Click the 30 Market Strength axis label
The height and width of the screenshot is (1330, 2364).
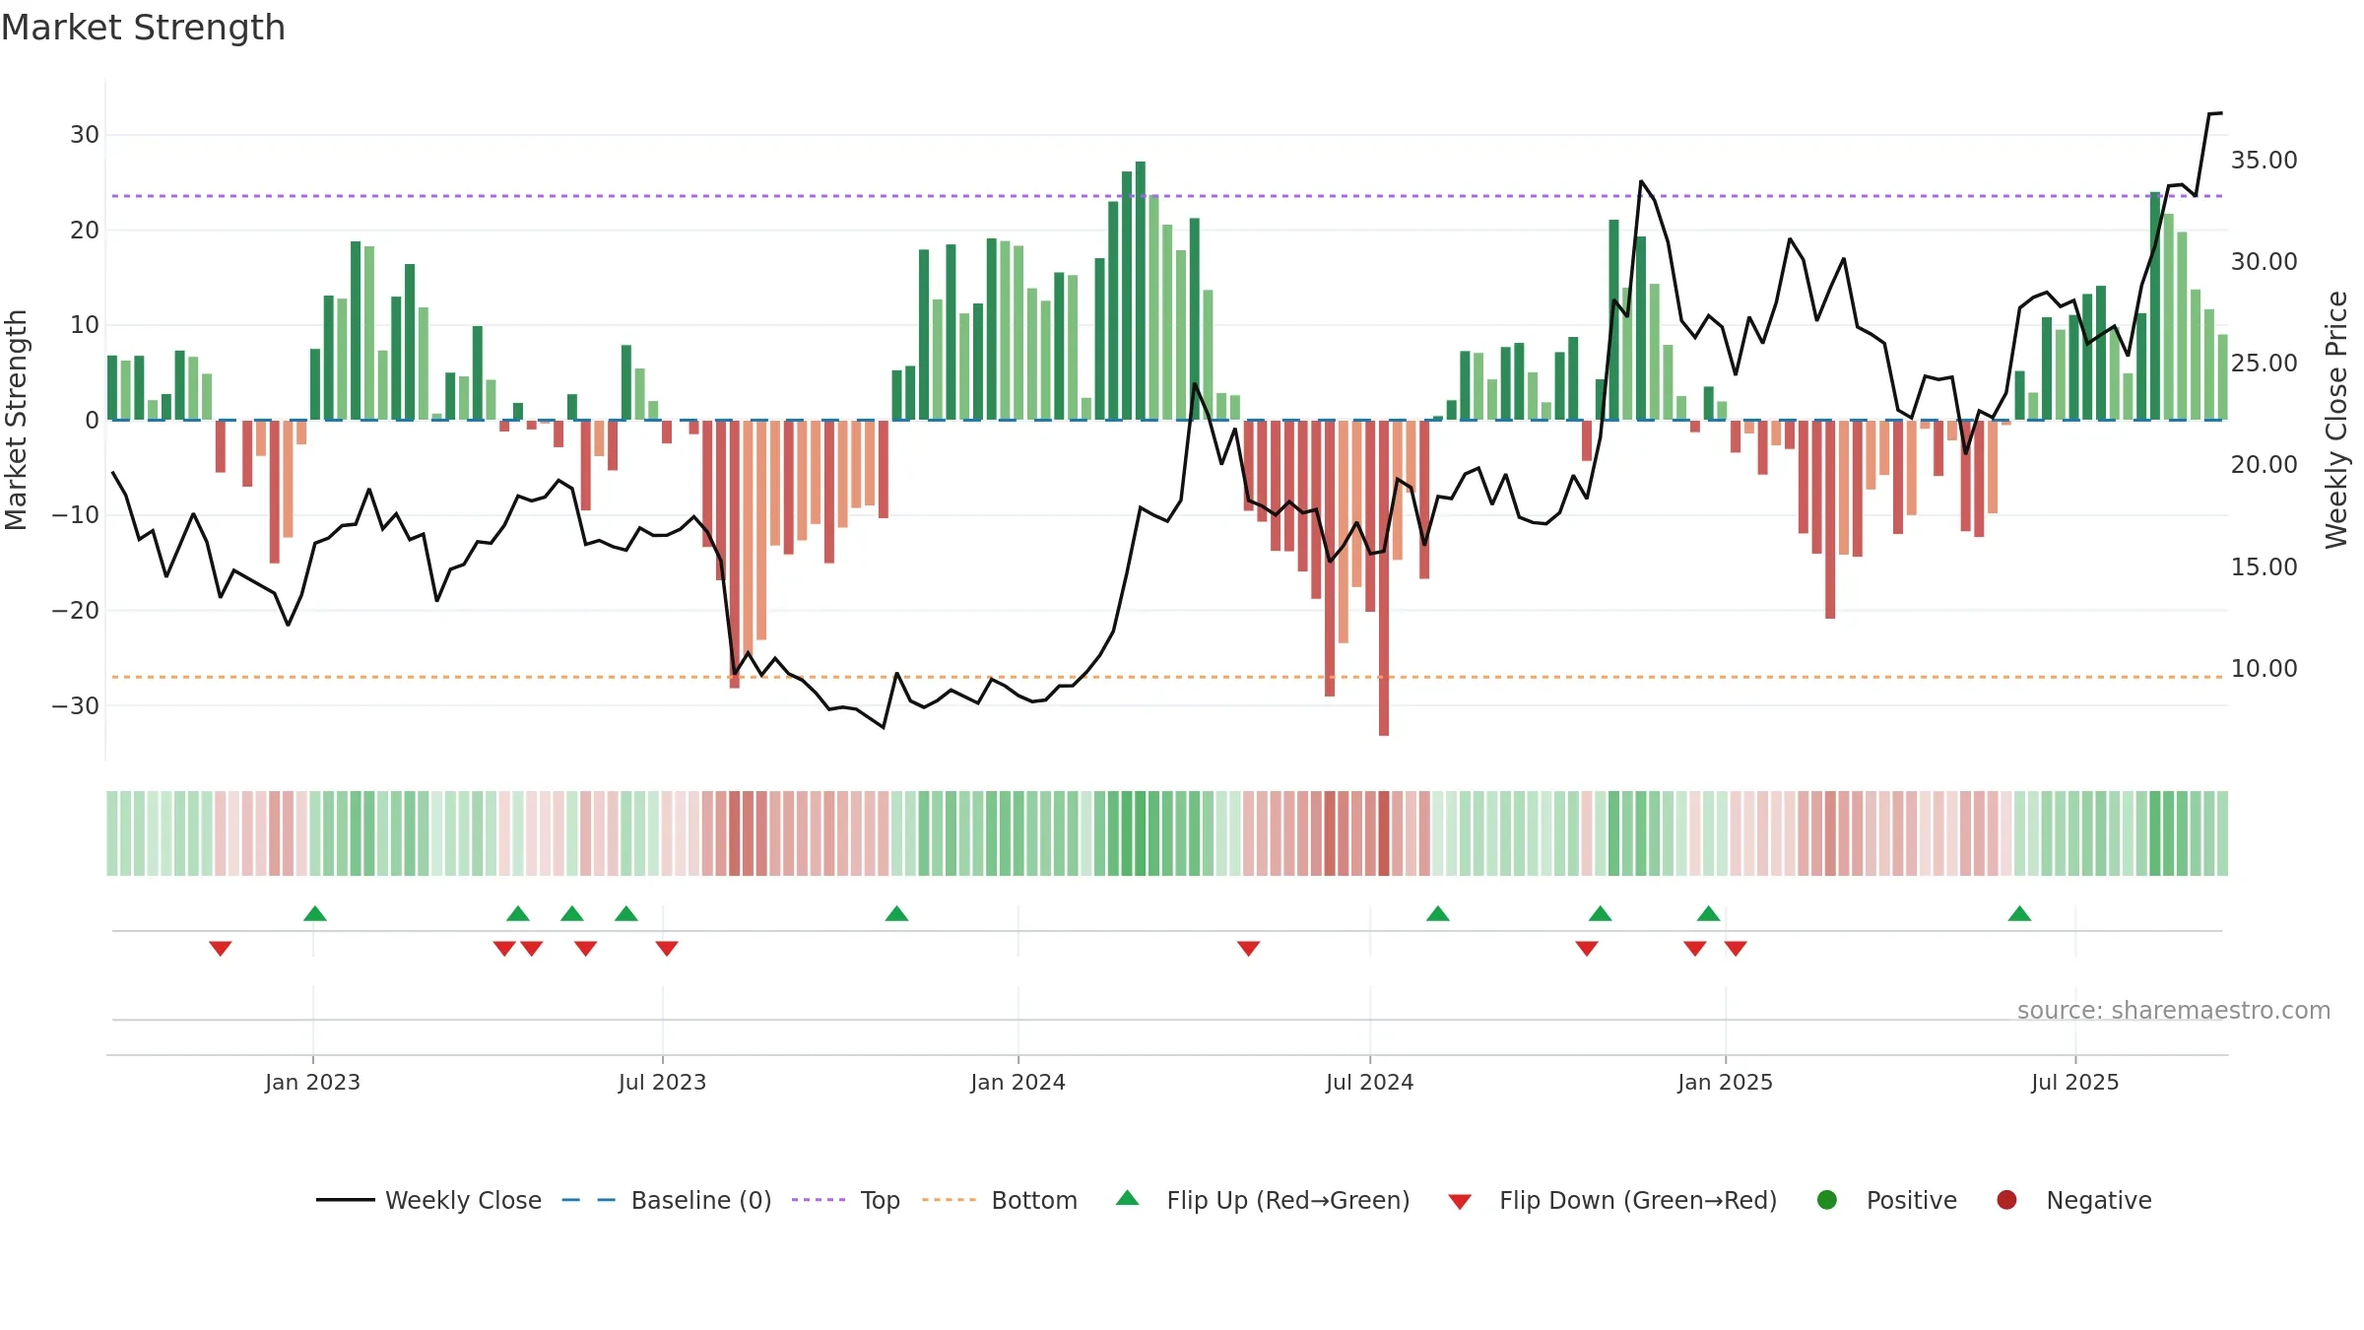click(85, 134)
